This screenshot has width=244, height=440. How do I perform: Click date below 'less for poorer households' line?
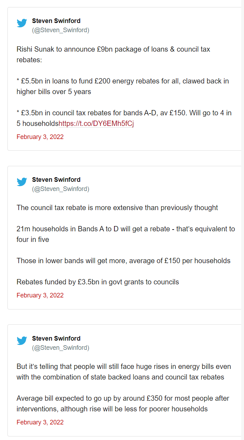point(40,422)
